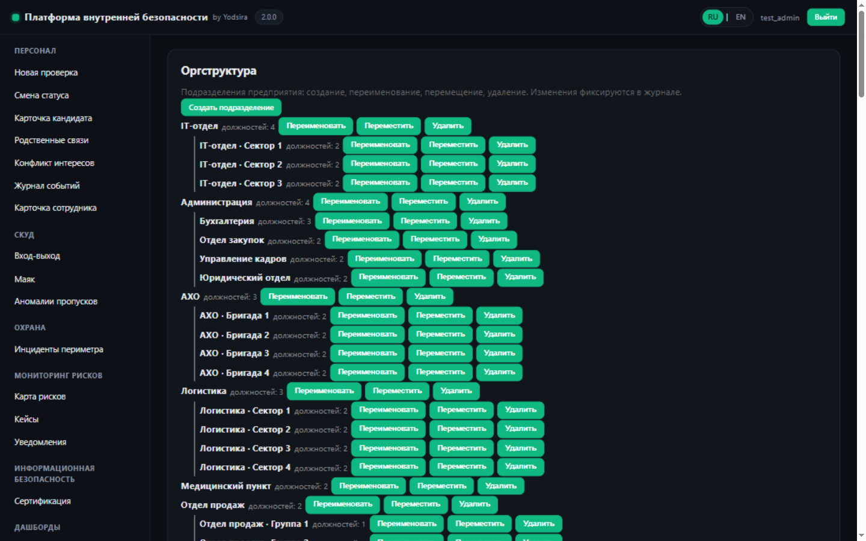Delete АХО · Бригада 4
The width and height of the screenshot is (866, 541).
point(499,372)
